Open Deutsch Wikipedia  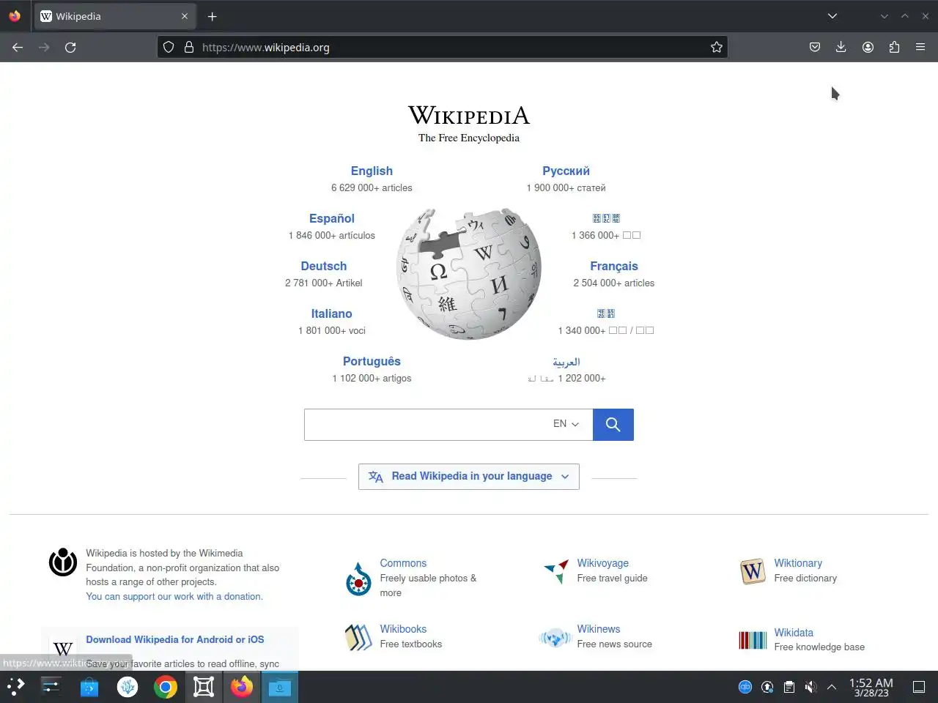point(324,266)
